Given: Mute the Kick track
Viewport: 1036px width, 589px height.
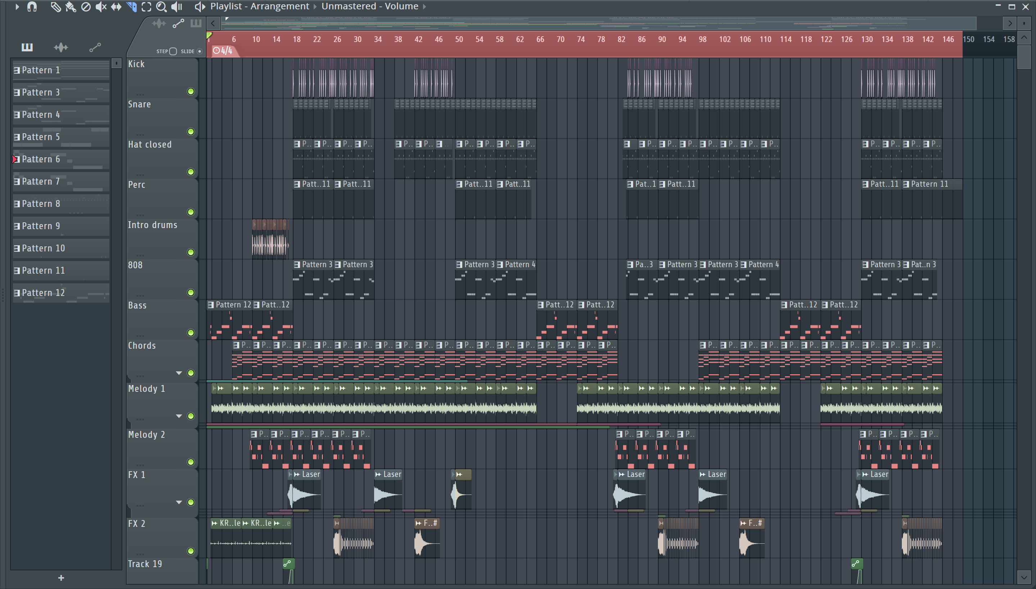Looking at the screenshot, I should pos(190,92).
